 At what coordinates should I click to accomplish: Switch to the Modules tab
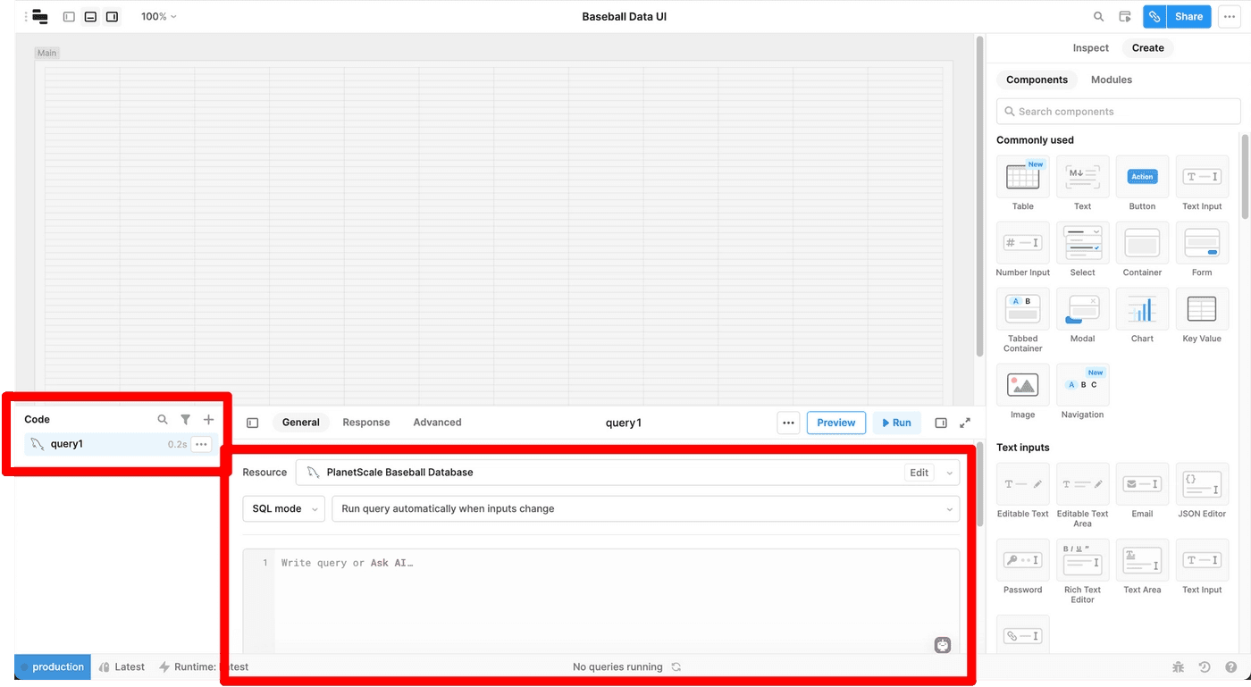(1111, 80)
